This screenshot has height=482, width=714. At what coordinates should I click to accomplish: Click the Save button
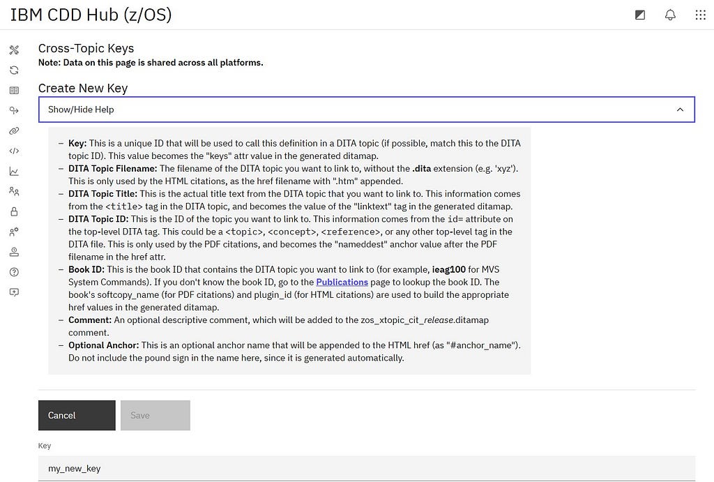(155, 415)
